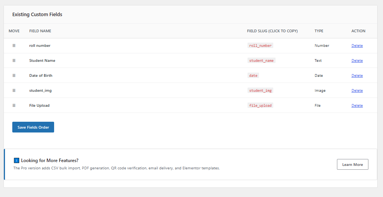Viewport: 383px width, 197px height.
Task: Delete the Student Name field
Action: [x=357, y=60]
